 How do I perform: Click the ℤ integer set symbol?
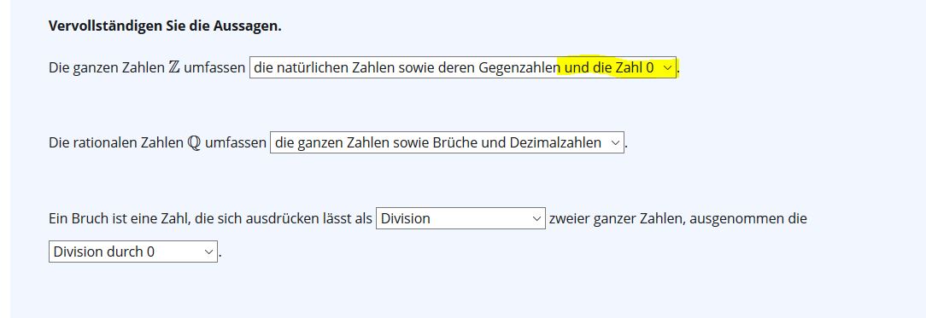click(174, 67)
